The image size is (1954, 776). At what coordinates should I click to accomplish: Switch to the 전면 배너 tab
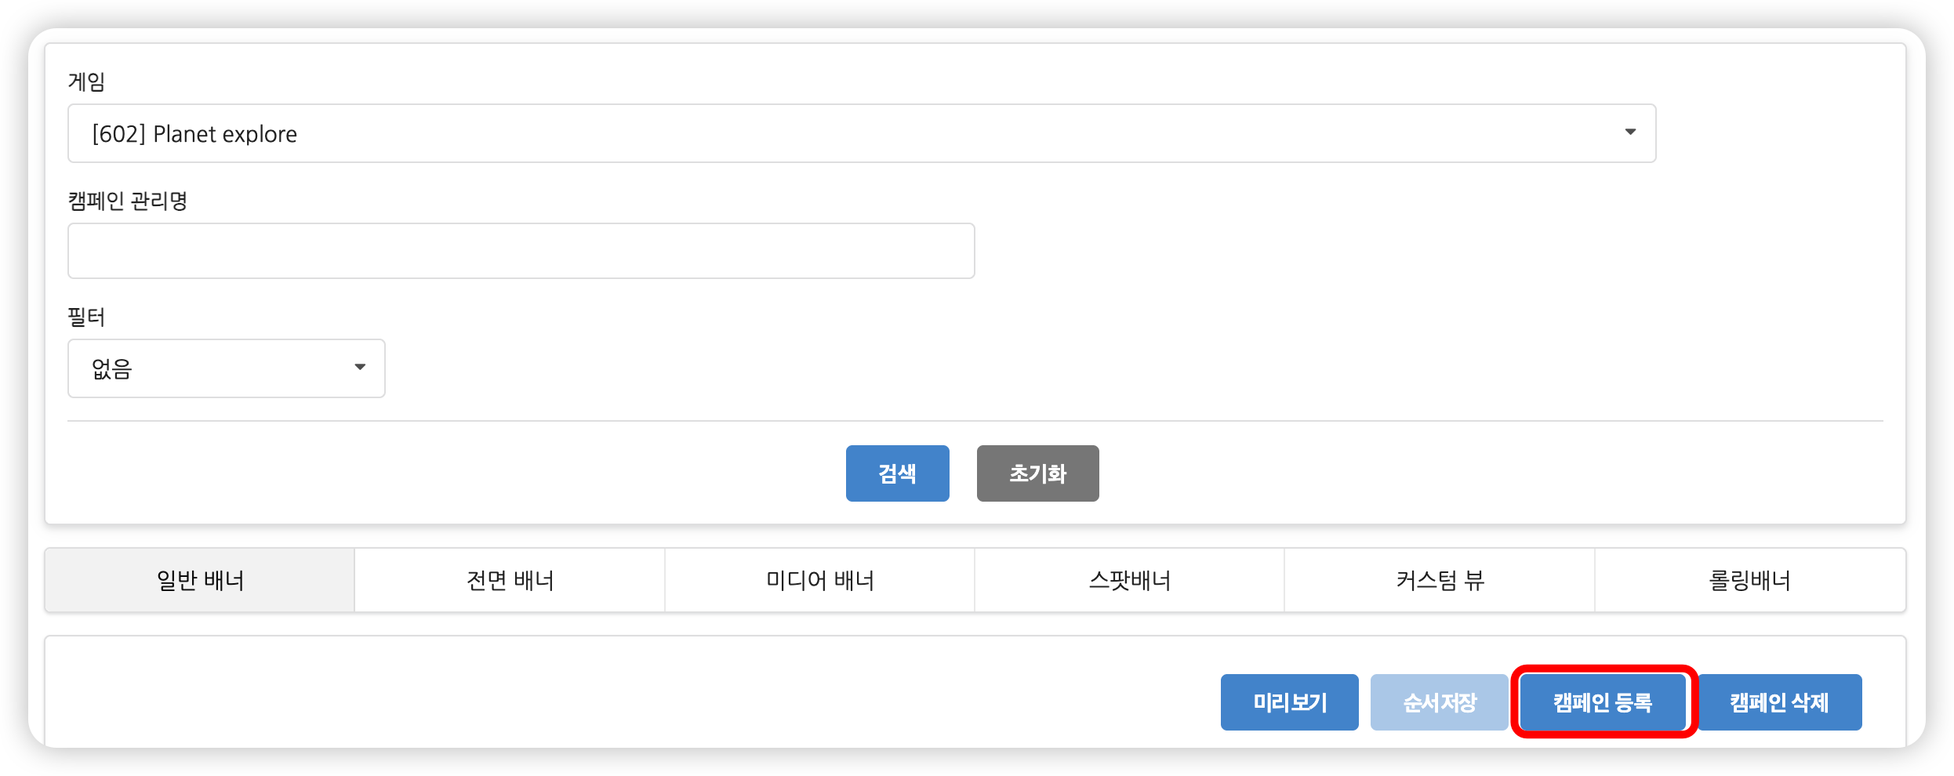click(x=510, y=581)
